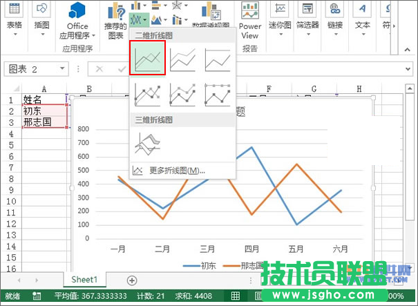Click the vertical scrollbar up arrow
418x306 pixels.
click(x=410, y=88)
